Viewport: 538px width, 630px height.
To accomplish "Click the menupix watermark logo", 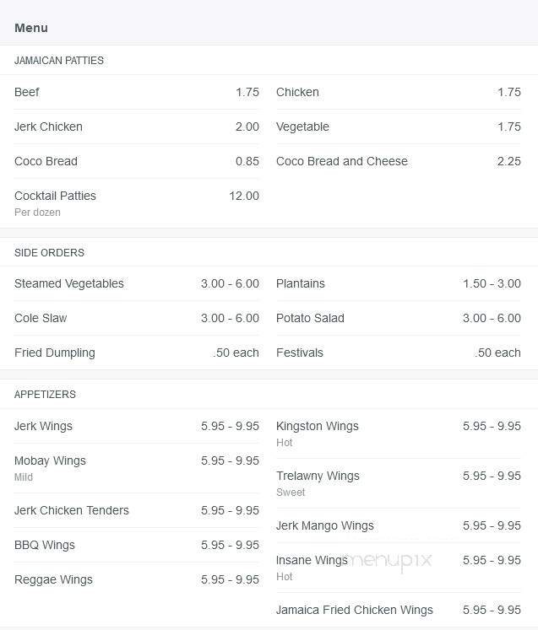I will [389, 560].
